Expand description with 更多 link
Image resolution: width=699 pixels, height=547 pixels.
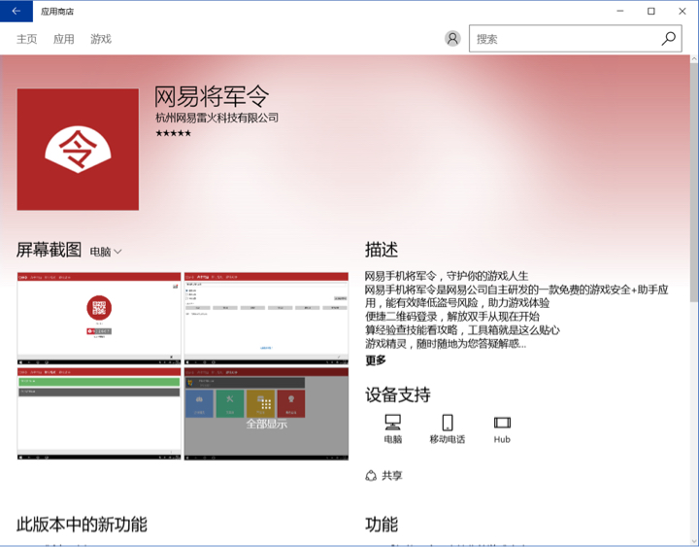click(x=376, y=360)
